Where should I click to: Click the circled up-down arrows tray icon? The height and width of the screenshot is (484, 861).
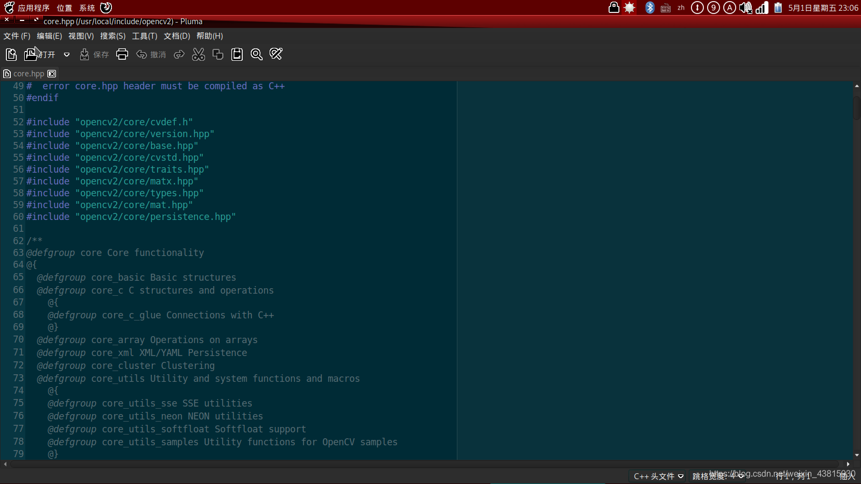pos(697,8)
